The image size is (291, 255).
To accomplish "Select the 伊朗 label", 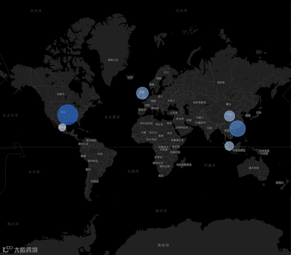I will [189, 120].
